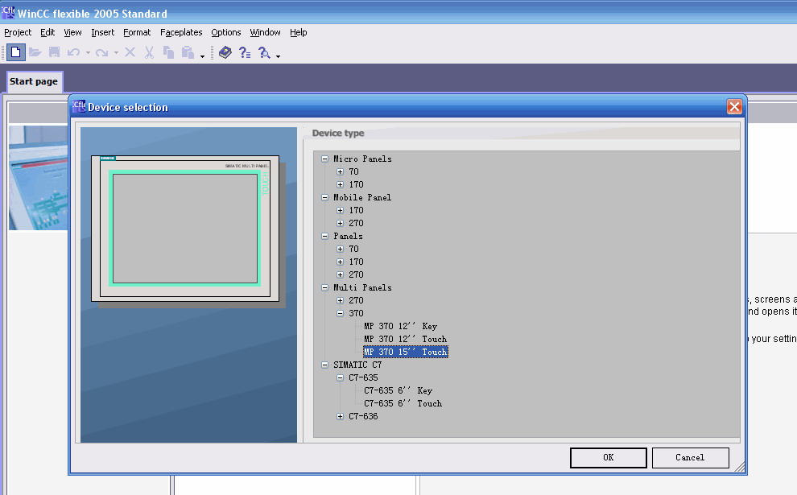Open the View menu

[x=72, y=32]
